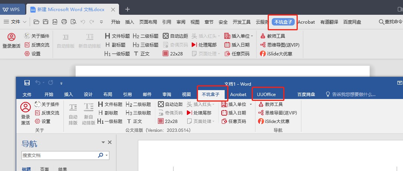
Task: Open UUOffice tab in Word
Action: (266, 95)
